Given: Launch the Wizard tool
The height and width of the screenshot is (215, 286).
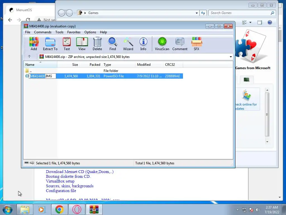Looking at the screenshot, I should 128,44.
